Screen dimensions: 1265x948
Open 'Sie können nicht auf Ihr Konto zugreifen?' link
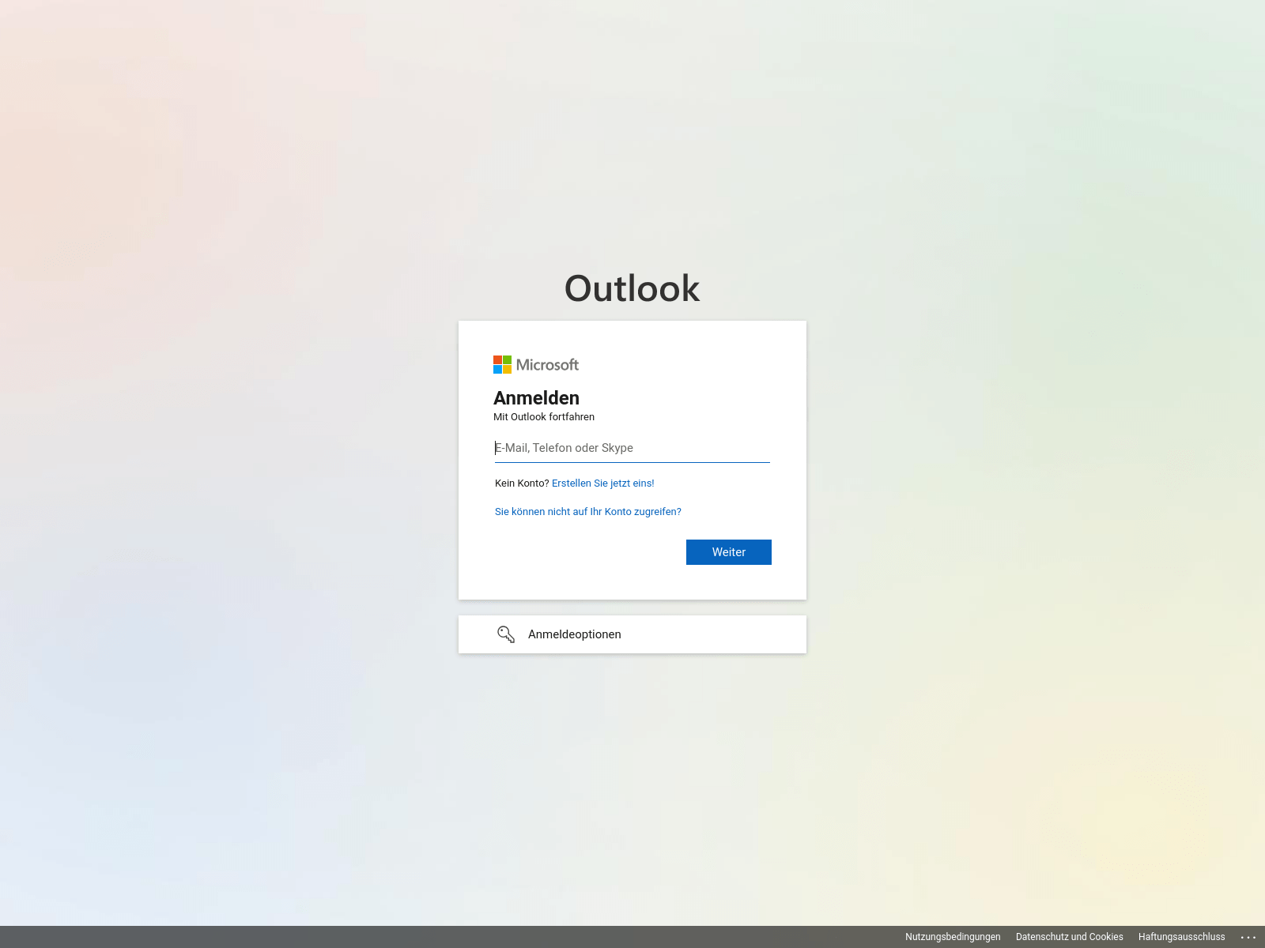[588, 512]
